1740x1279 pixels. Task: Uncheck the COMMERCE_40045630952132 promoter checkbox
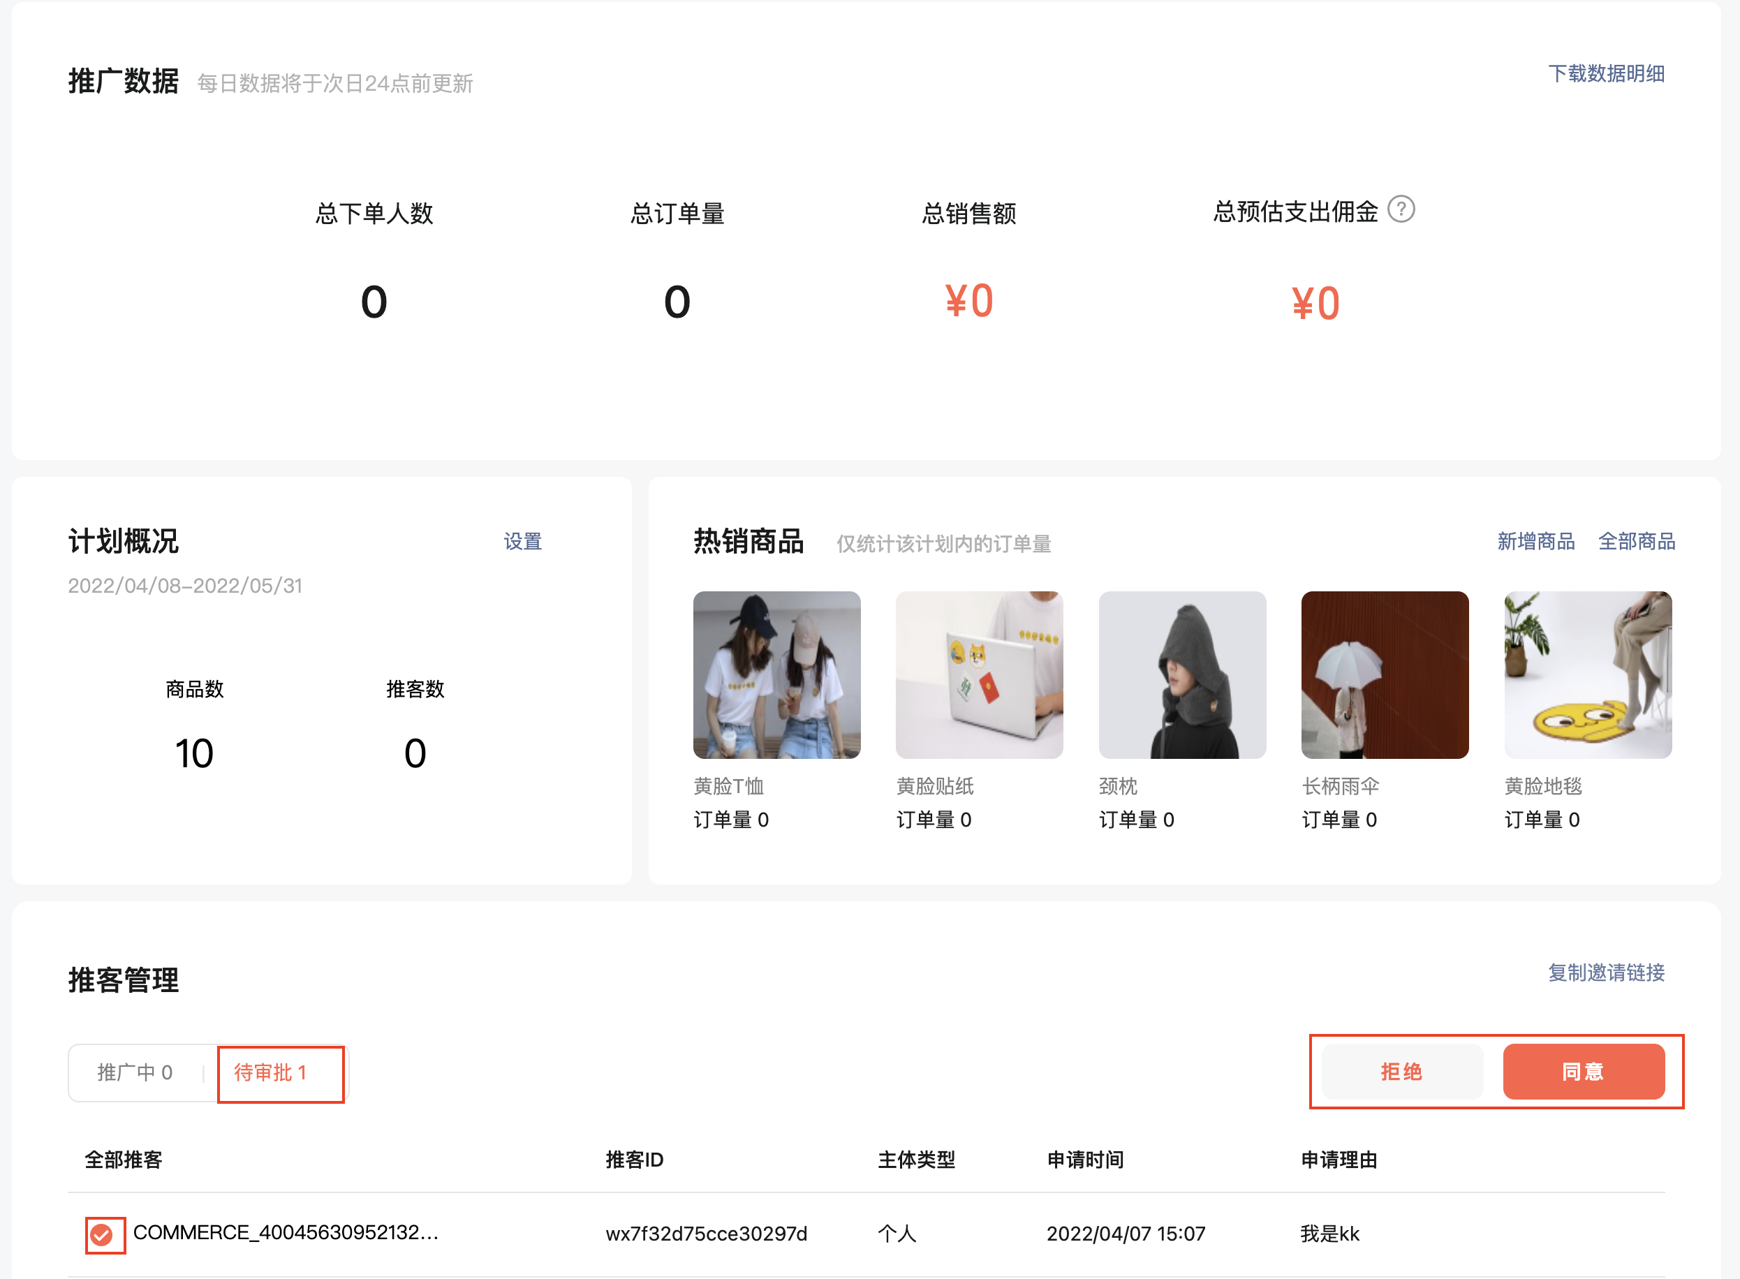coord(101,1234)
